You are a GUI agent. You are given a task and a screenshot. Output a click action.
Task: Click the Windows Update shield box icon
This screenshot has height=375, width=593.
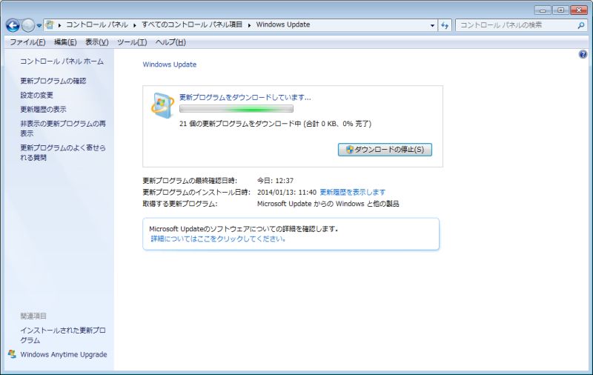(x=162, y=105)
